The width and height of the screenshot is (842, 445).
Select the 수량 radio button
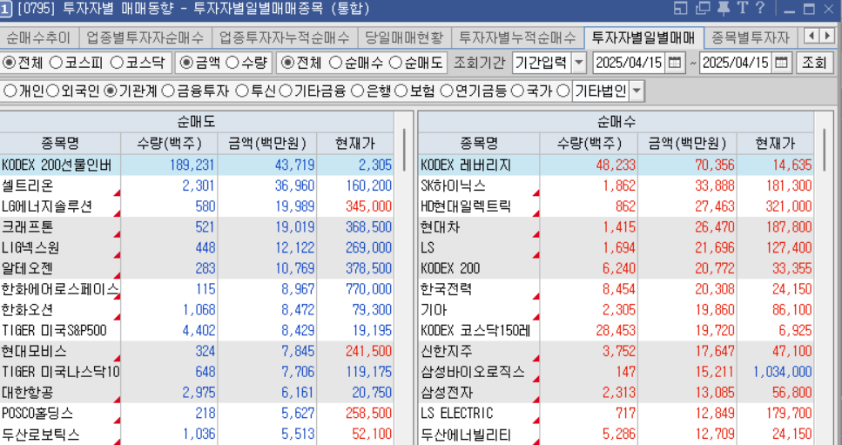[232, 63]
